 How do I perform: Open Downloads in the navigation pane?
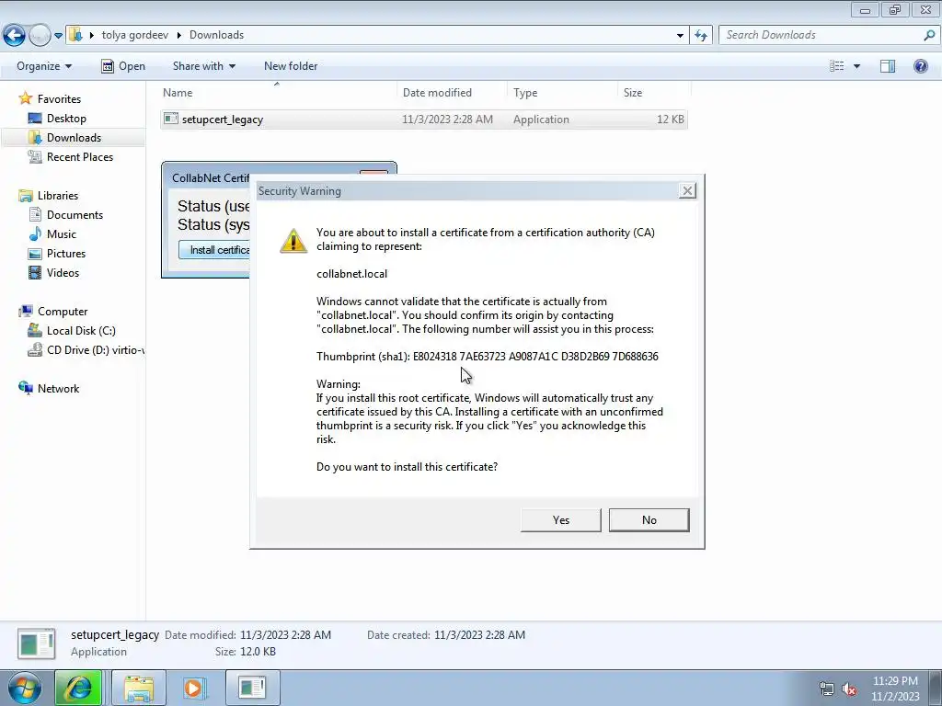point(74,138)
